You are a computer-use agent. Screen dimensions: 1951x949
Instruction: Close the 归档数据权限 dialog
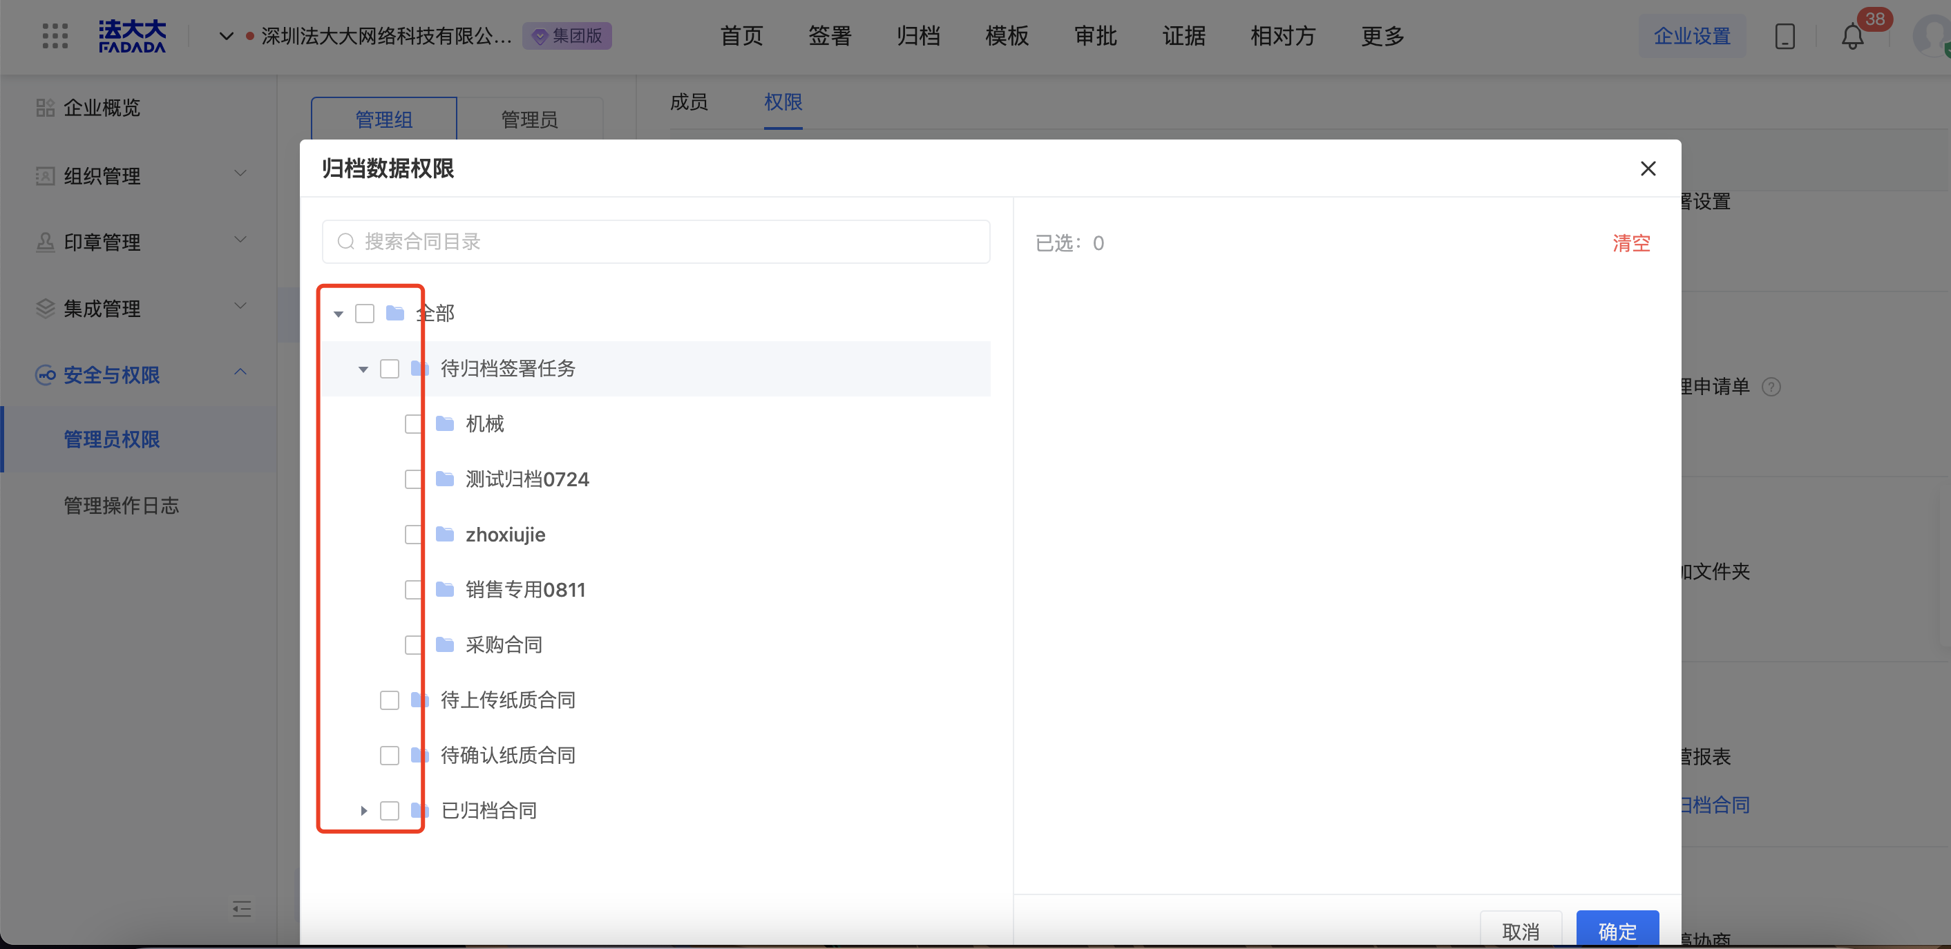tap(1648, 168)
